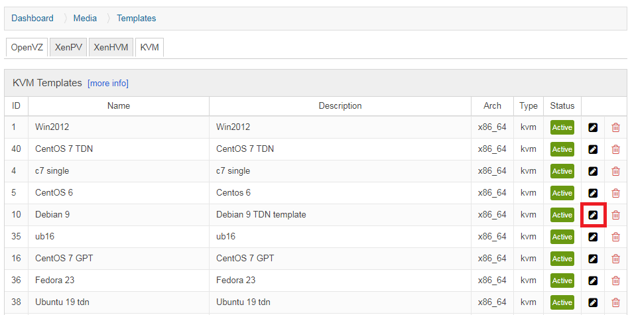The width and height of the screenshot is (630, 315).
Task: Click the Name column header
Action: [119, 105]
